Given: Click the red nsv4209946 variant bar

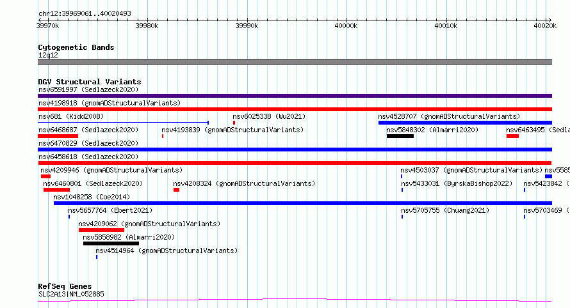Looking at the screenshot, I should (x=46, y=176).
